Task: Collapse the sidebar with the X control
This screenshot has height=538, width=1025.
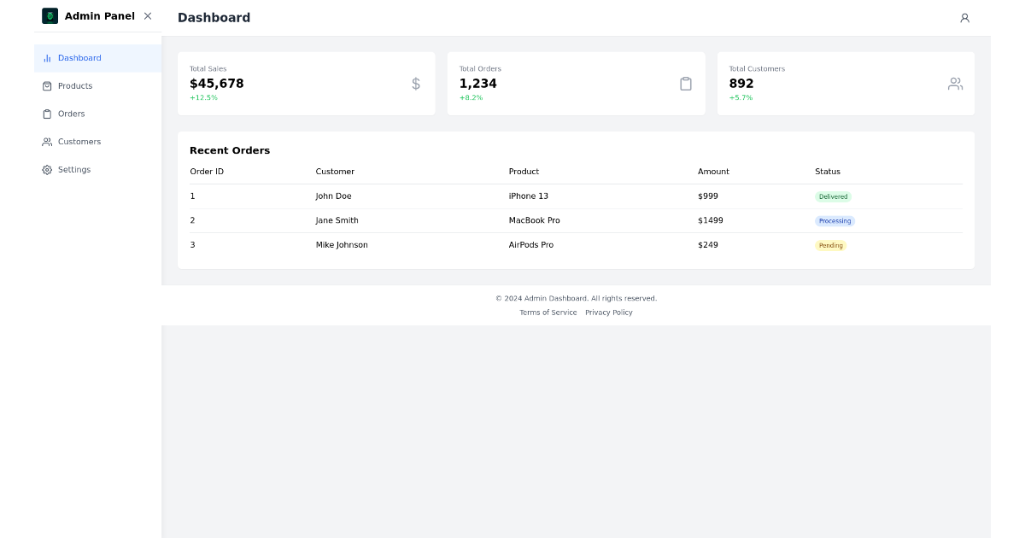Action: [x=148, y=15]
